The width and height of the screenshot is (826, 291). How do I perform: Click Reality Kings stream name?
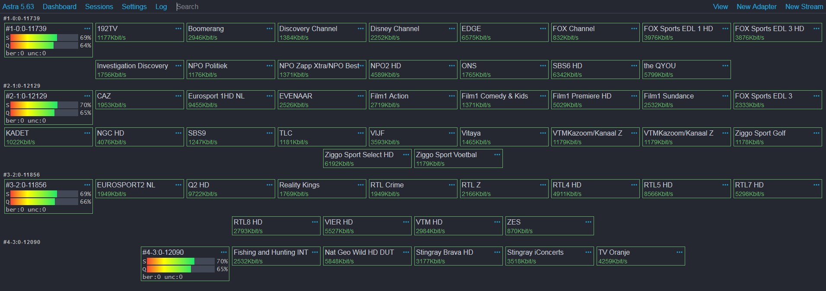point(299,185)
